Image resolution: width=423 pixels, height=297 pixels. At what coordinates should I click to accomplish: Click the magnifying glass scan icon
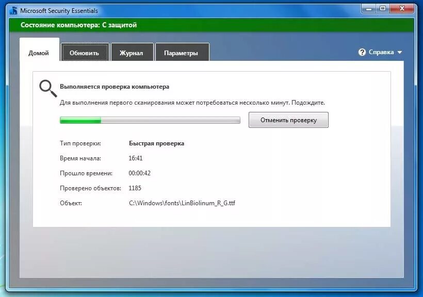pyautogui.click(x=48, y=88)
